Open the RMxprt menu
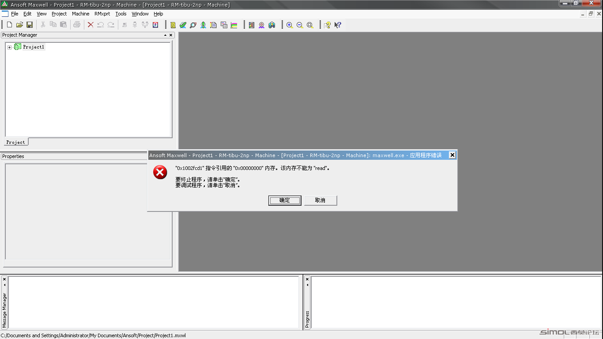Image resolution: width=603 pixels, height=339 pixels. click(x=102, y=14)
